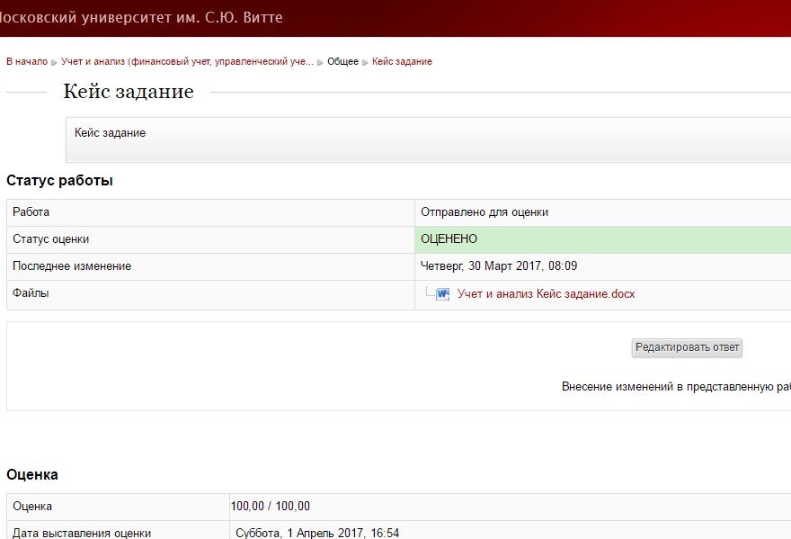This screenshot has width=791, height=539.
Task: Select the Дата выставления оценки row label
Action: [x=82, y=533]
